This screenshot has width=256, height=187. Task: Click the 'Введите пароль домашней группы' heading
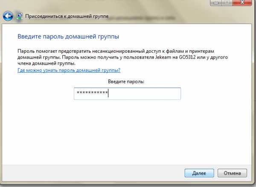[x=68, y=36]
